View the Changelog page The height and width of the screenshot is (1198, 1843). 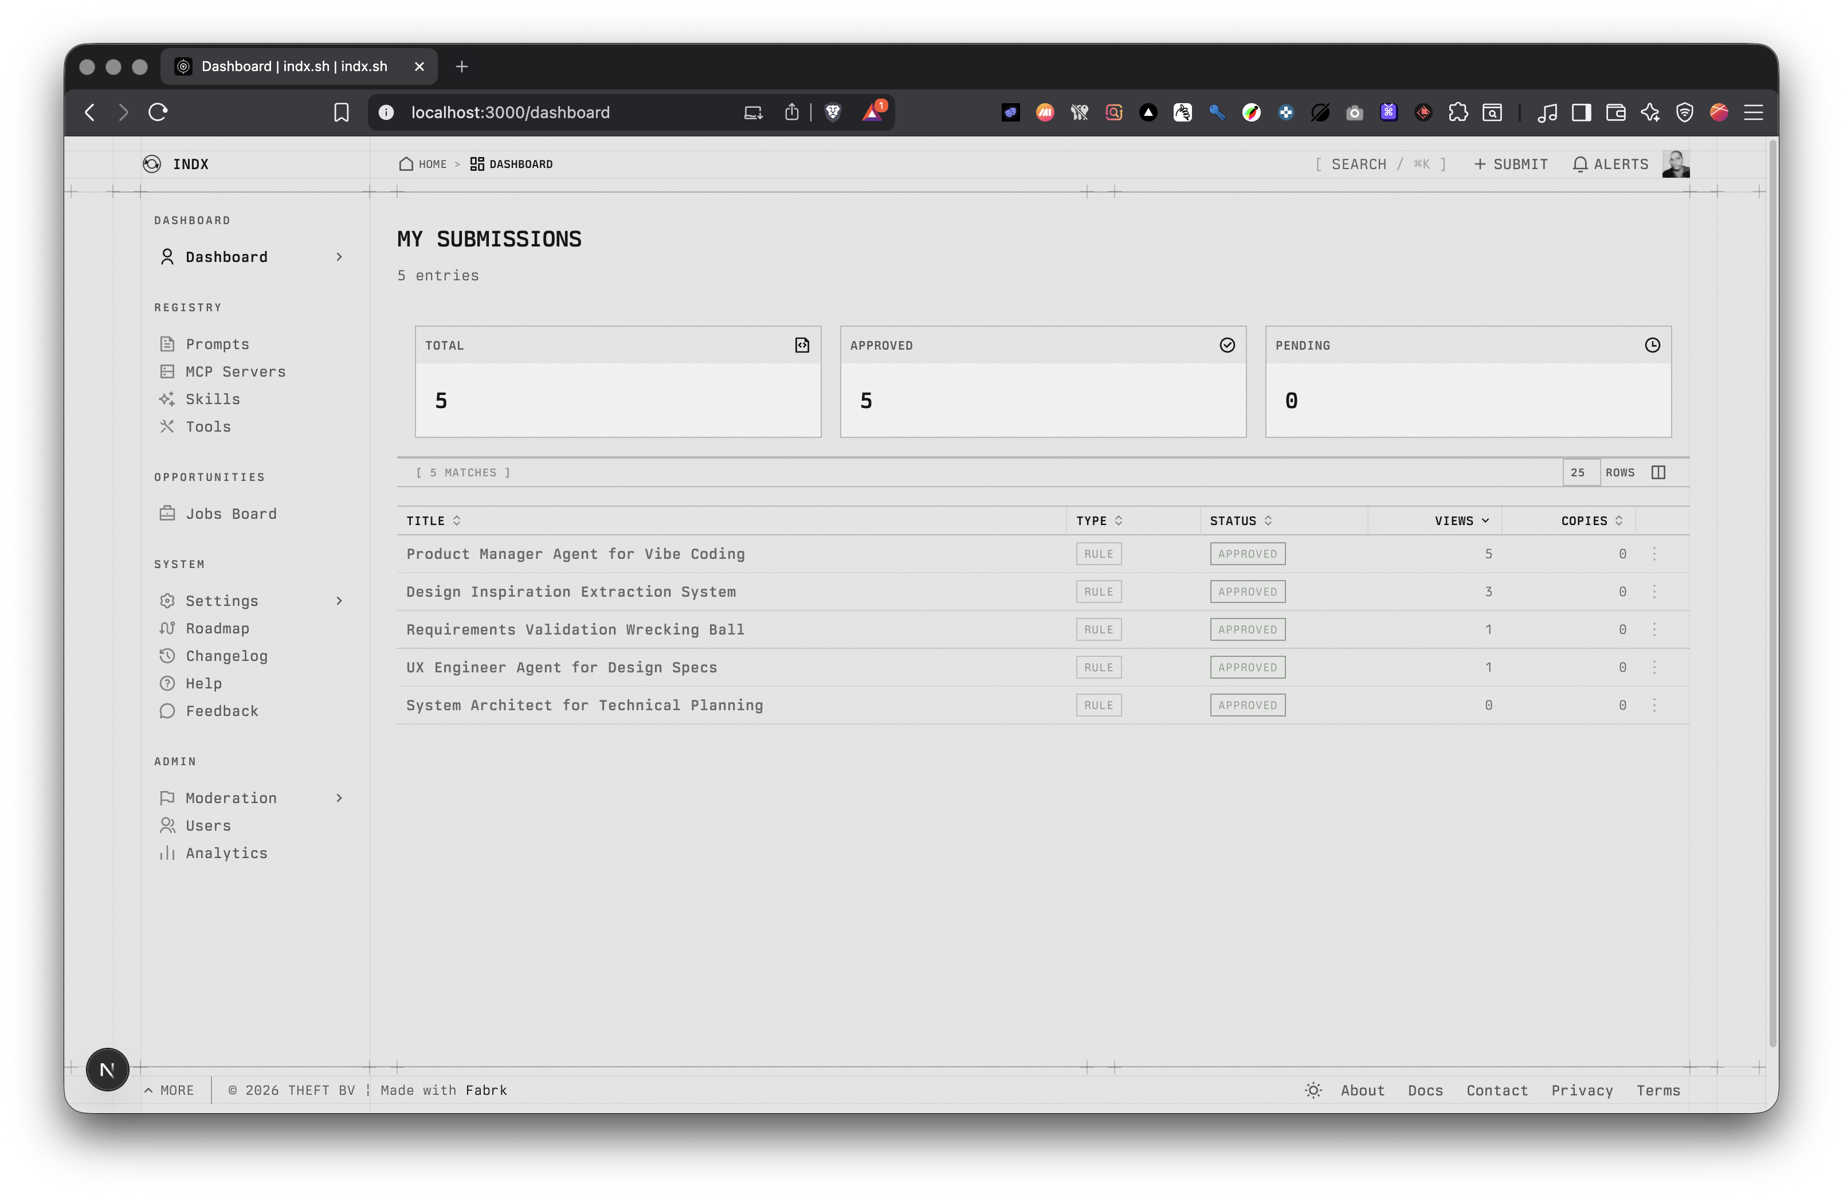226,655
